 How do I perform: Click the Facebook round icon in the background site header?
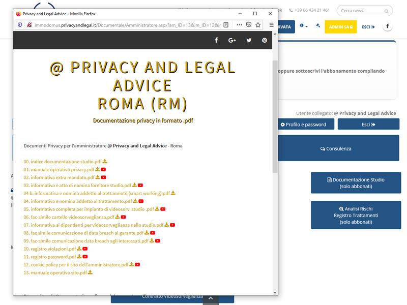click(x=387, y=26)
